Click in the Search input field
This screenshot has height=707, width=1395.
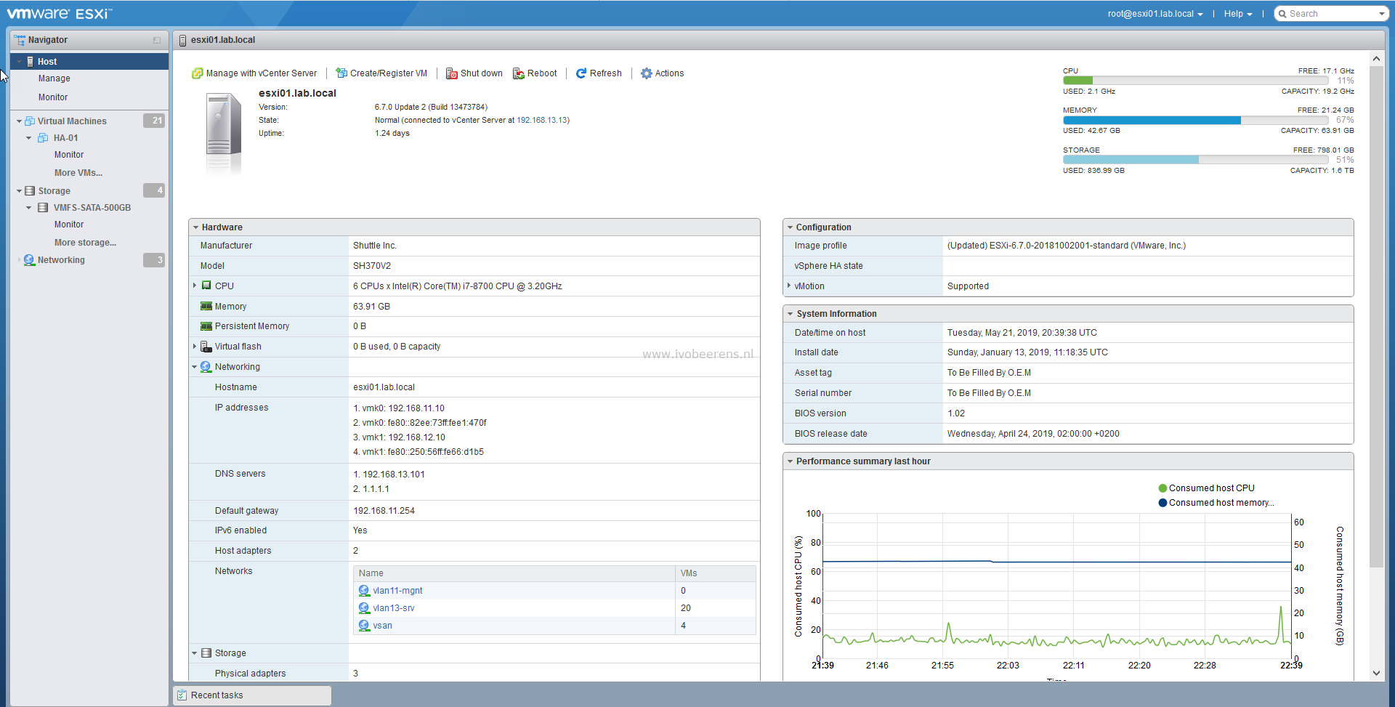coord(1330,14)
